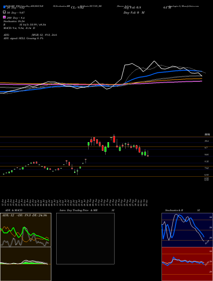The height and width of the screenshot is (281, 213).
Task: Click the 7.62 price axis label
Action: click(207, 168)
